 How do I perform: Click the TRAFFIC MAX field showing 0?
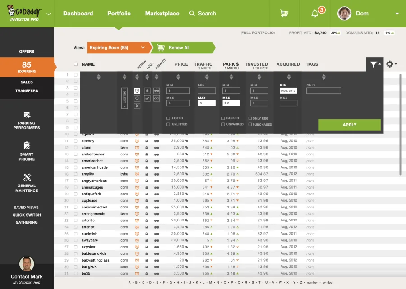[x=207, y=103]
